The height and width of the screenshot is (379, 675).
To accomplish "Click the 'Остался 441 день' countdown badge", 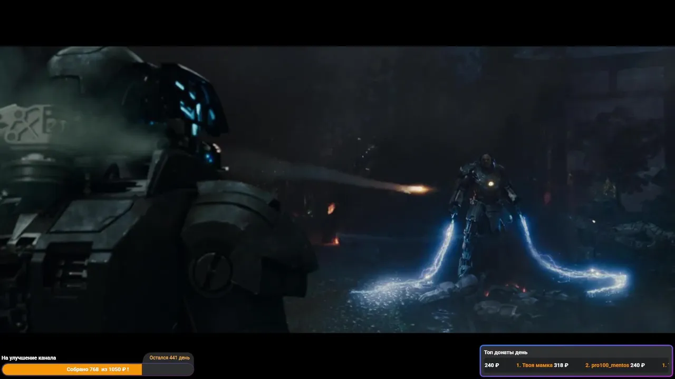I will tap(169, 358).
